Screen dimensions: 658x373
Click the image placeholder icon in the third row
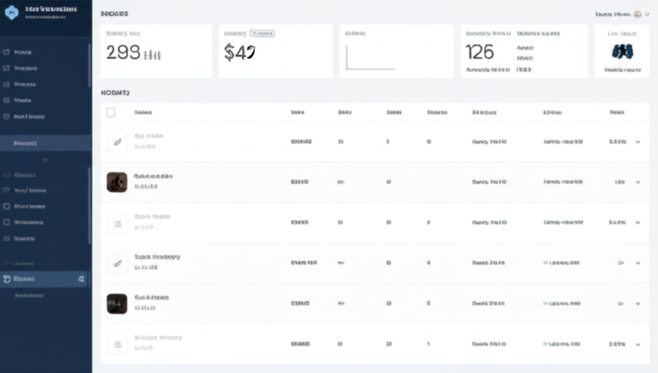pos(116,221)
